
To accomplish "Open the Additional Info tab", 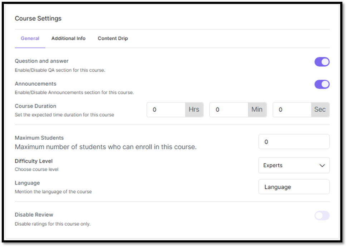I will pyautogui.click(x=68, y=39).
